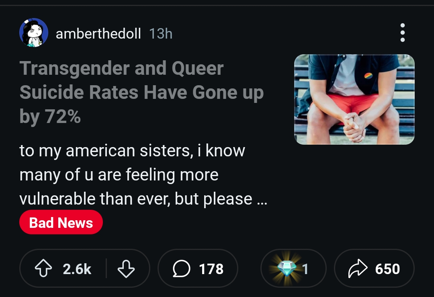Screen dimensions: 434x297
Task: Open comments via the speech bubble icon
Action: click(181, 269)
